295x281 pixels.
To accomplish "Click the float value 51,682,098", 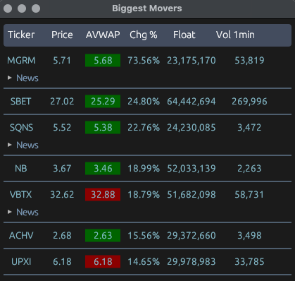I will [x=192, y=195].
